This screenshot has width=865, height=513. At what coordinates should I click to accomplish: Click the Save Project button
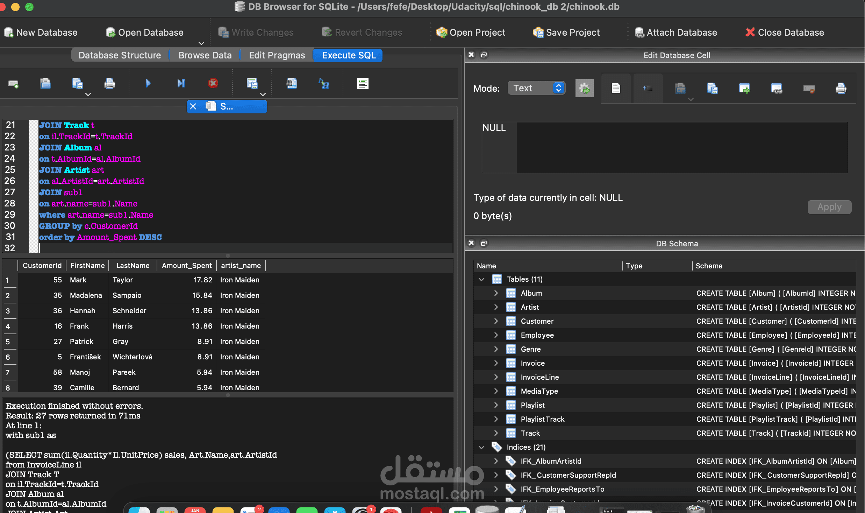[566, 33]
